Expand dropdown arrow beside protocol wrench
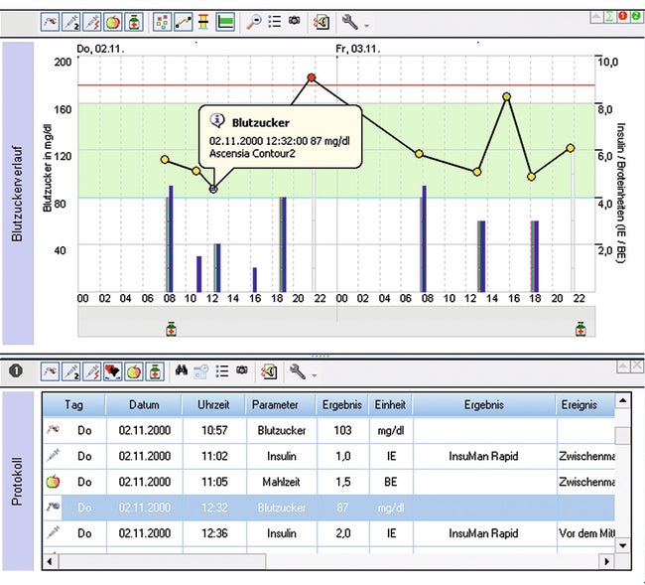Screen dimensions: 645x585 click(x=314, y=375)
